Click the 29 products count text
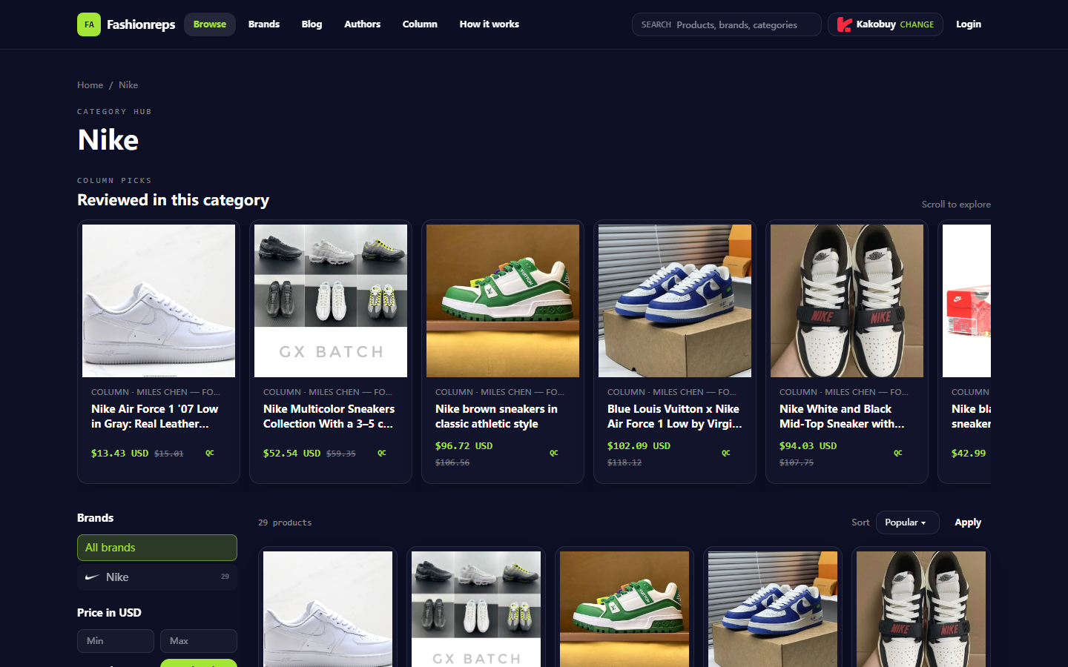 click(x=285, y=522)
